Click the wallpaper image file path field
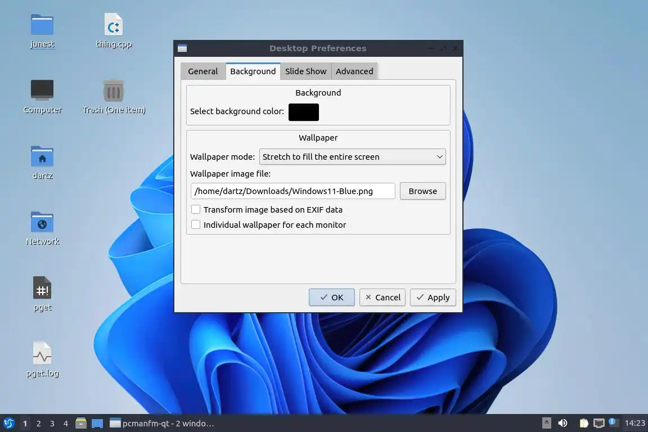Screen dimensions: 648x432 (x=293, y=191)
